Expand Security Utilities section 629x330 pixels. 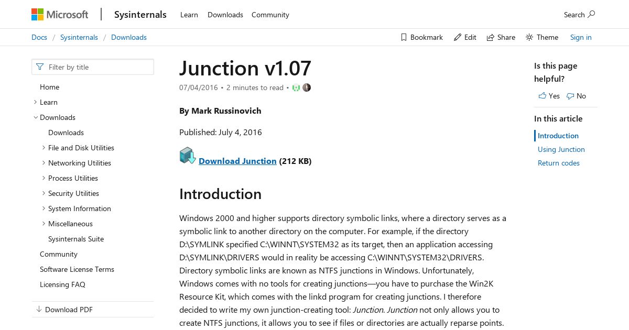pyautogui.click(x=44, y=193)
